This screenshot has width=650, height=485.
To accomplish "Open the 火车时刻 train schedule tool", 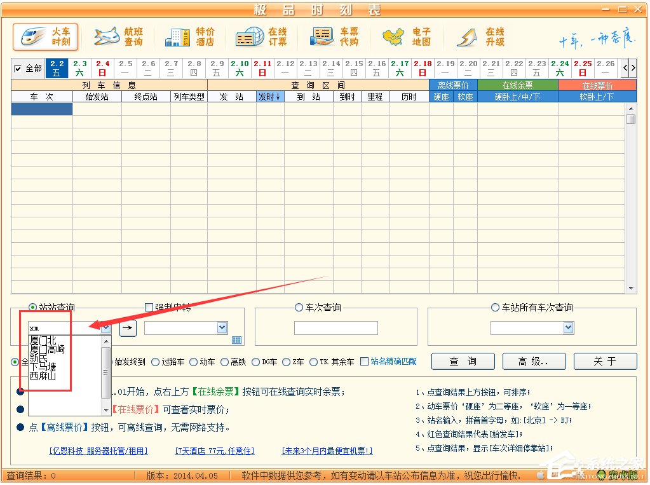I will click(45, 36).
